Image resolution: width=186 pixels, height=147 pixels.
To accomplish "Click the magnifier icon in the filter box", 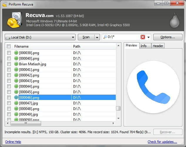I will tap(105, 37).
